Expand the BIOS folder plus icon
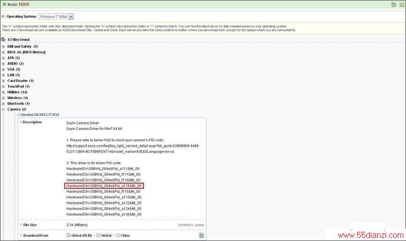The width and height of the screenshot is (406, 241). 4,52
